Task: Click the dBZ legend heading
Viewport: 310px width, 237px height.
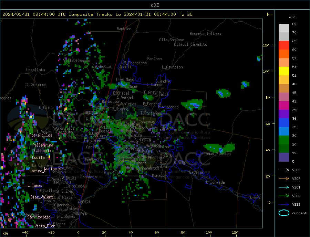Action: click(292, 17)
